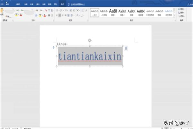Click the yellow text highlight icon

tap(16, 15)
